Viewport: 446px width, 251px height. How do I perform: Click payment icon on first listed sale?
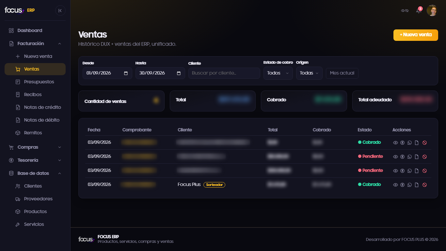(x=403, y=143)
